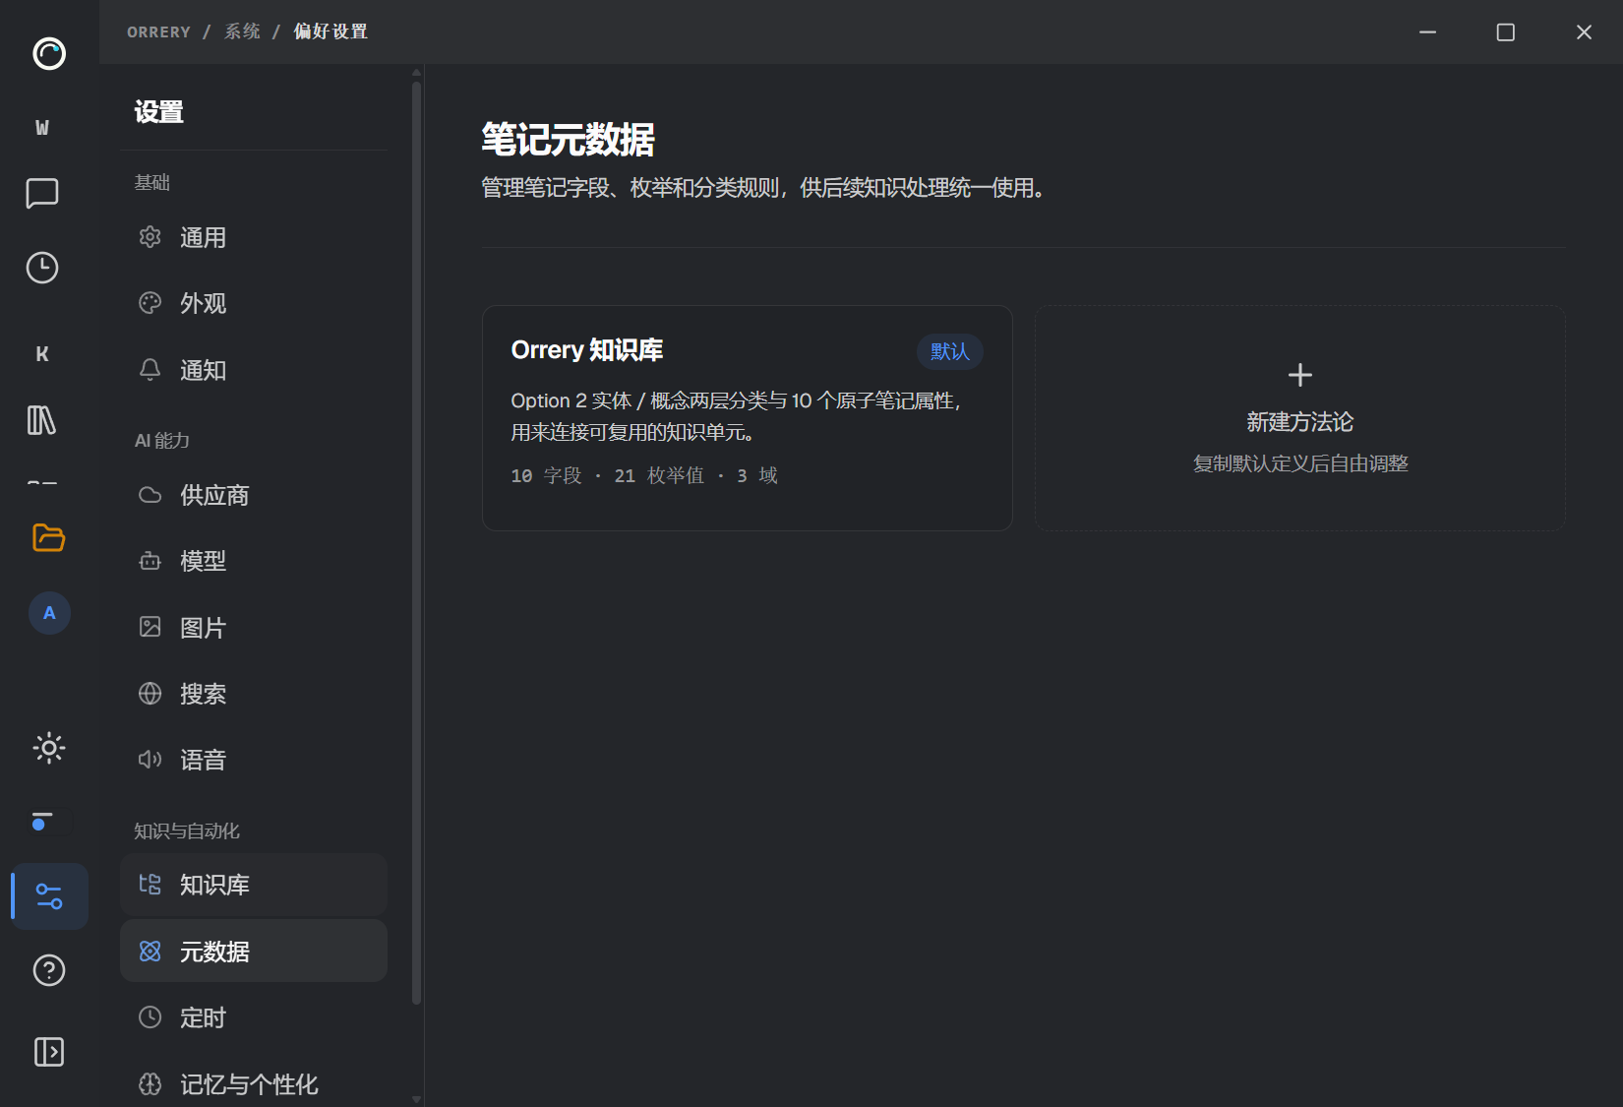Viewport: 1623px width, 1107px height.
Task: Open the Orrery 知识库 methodology card
Action: [x=748, y=418]
